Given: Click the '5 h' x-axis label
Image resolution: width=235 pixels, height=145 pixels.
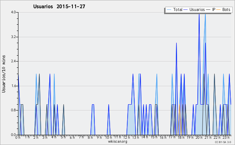Looking at the screenshot, I should tap(63, 137).
